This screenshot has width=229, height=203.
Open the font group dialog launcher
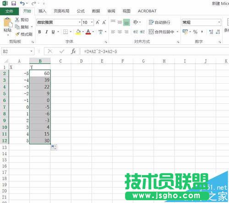click(x=106, y=42)
